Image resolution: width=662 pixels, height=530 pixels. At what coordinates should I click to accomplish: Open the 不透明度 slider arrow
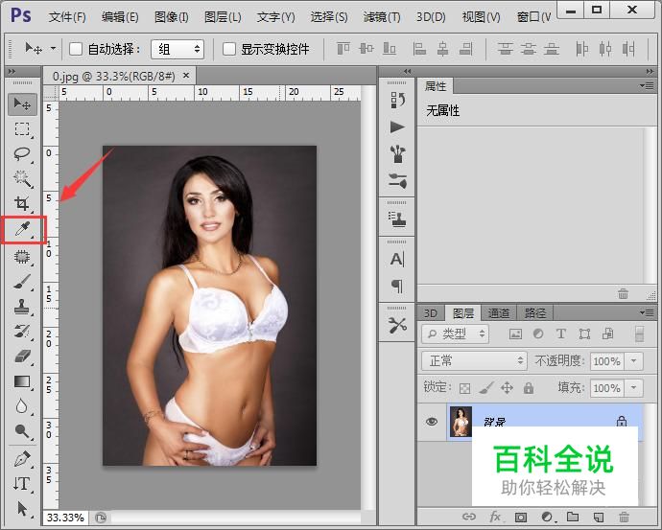[x=634, y=361]
